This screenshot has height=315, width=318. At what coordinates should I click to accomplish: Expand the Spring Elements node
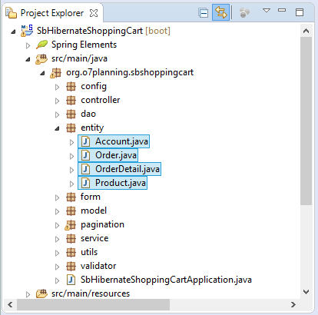[x=28, y=45]
